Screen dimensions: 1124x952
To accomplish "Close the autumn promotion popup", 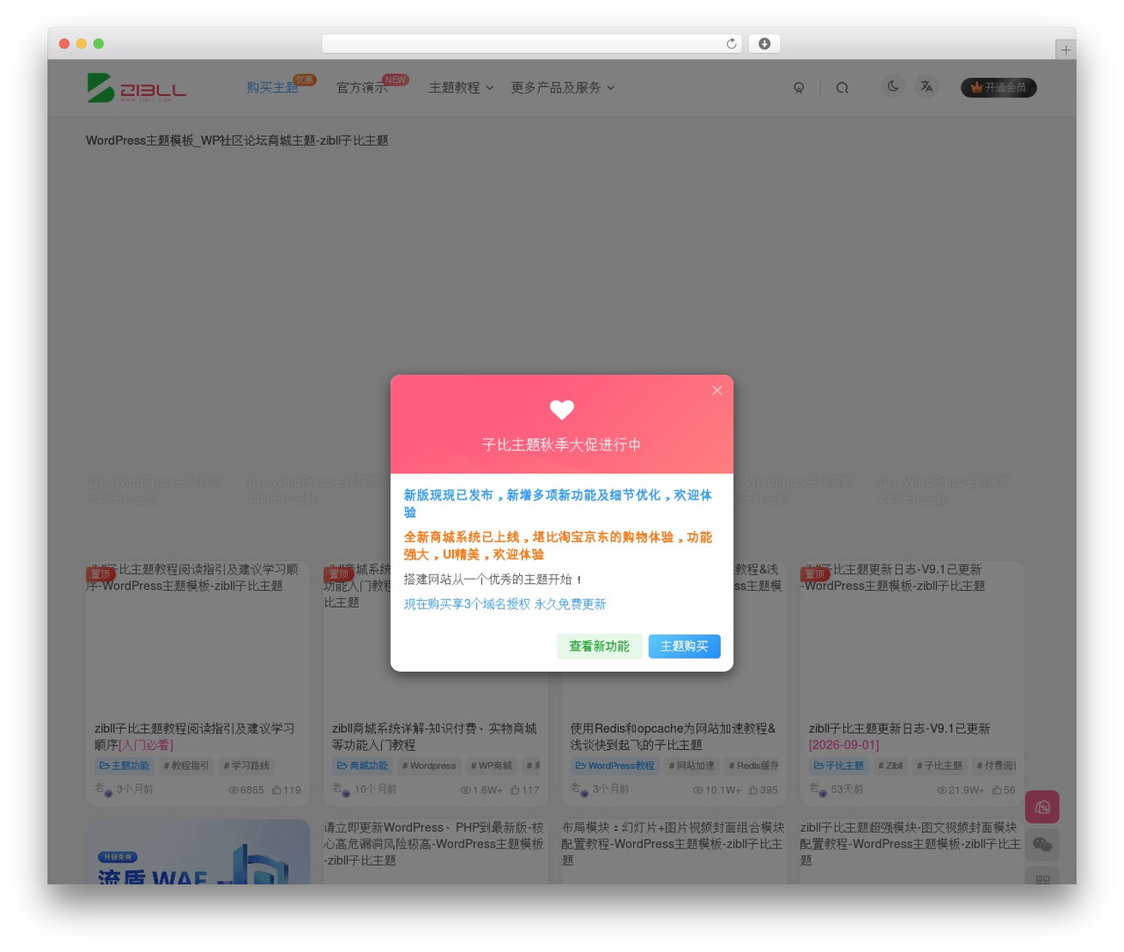I will point(717,391).
